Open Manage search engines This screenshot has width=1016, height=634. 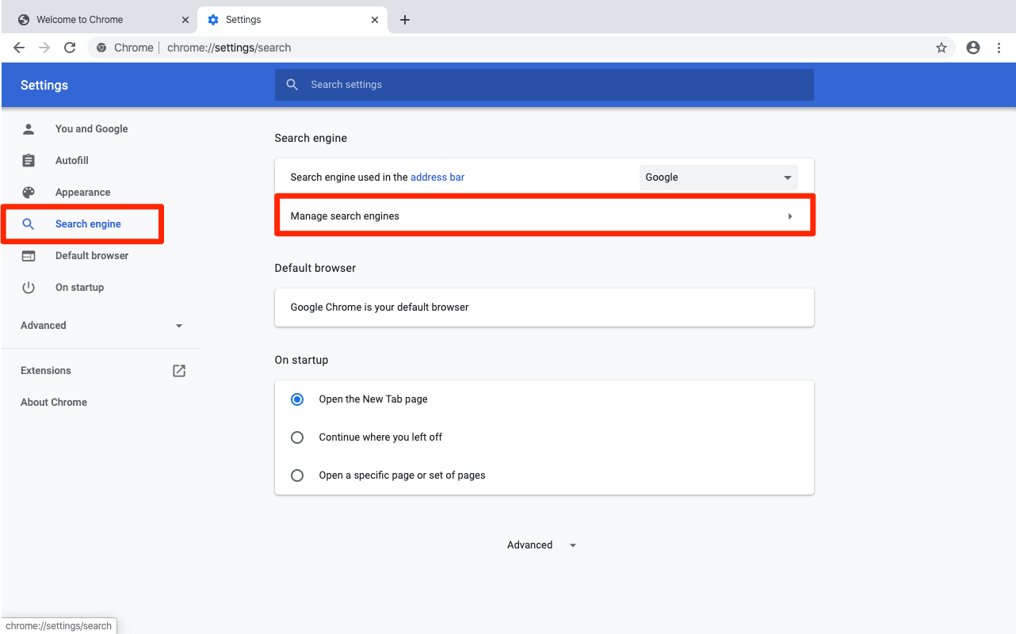544,216
